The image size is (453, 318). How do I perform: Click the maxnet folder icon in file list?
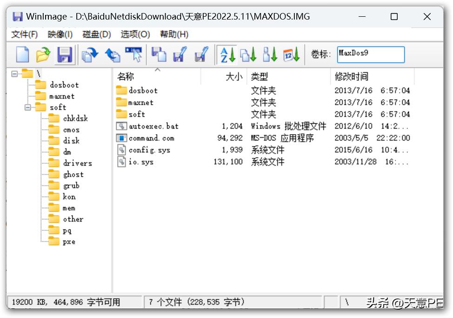121,102
